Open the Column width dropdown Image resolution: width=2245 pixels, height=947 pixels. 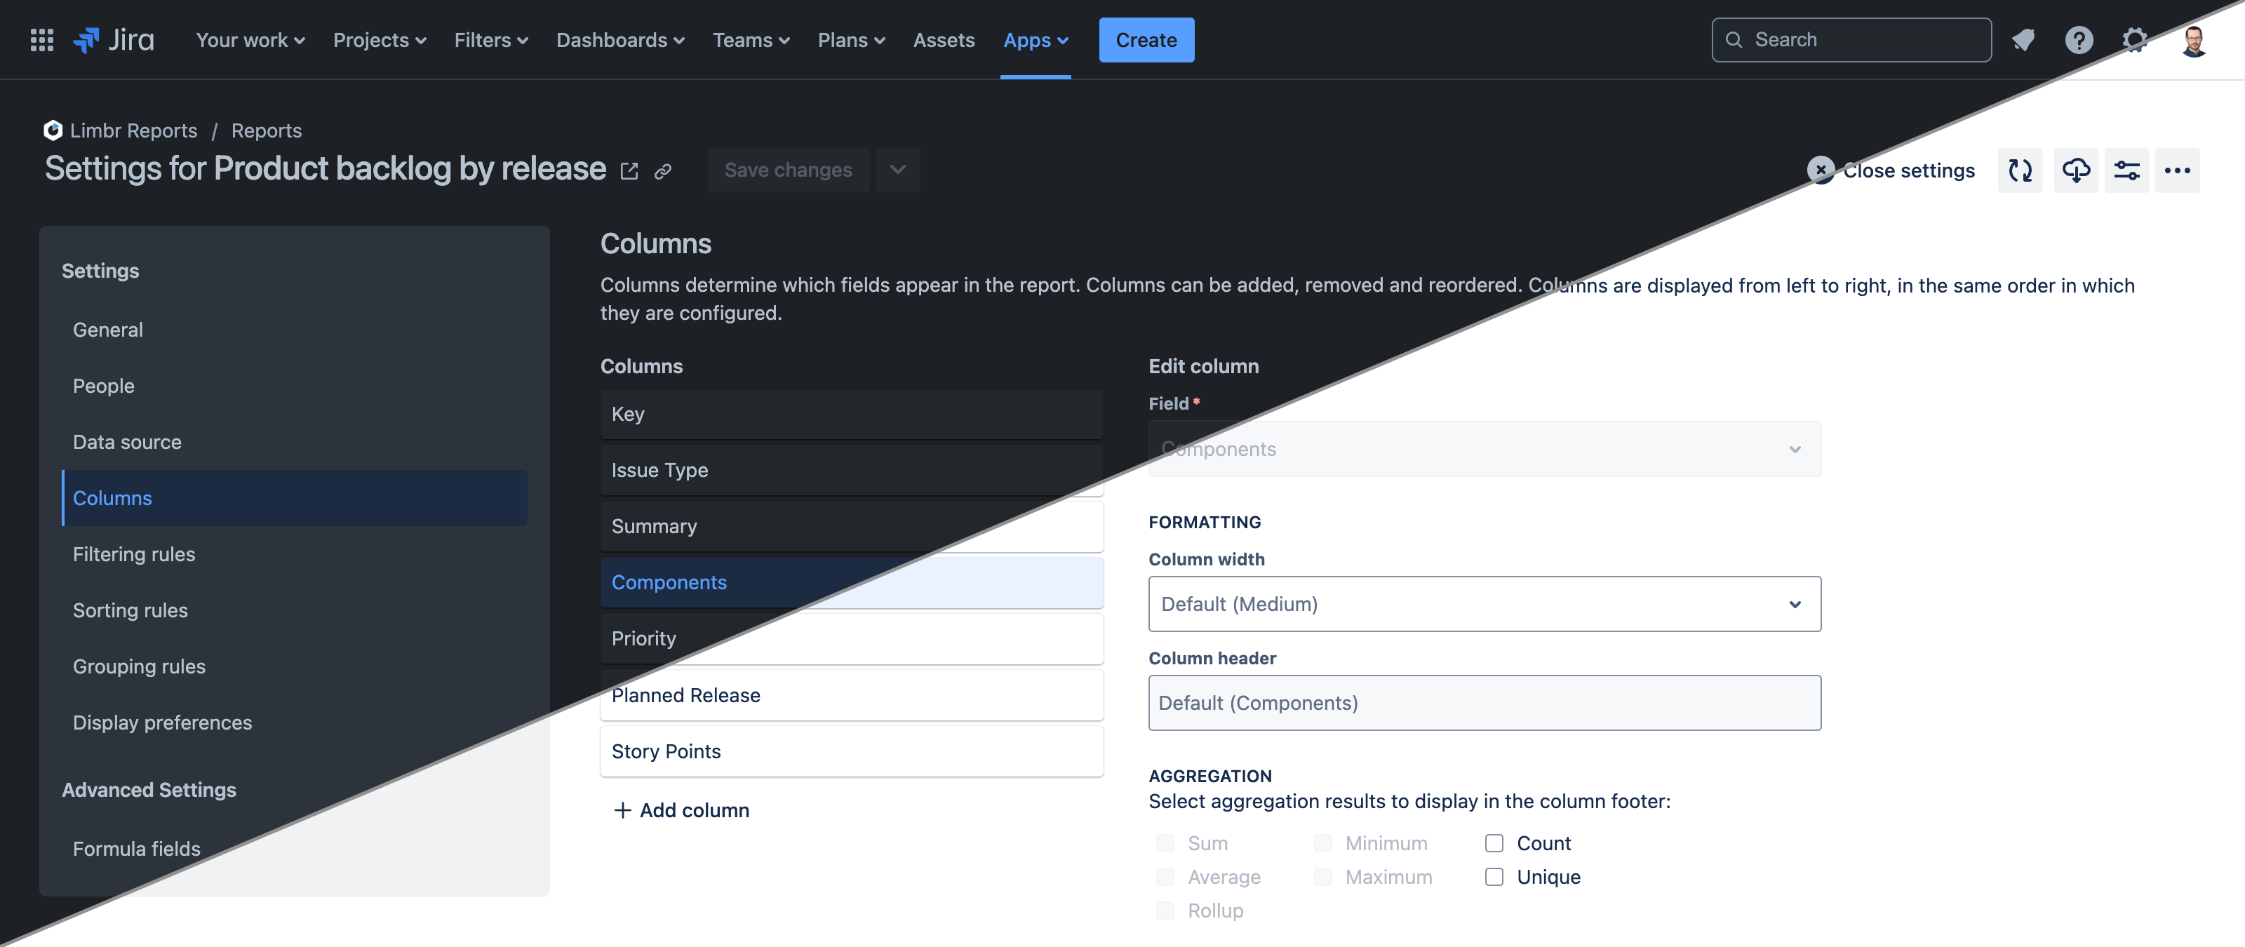point(1485,604)
